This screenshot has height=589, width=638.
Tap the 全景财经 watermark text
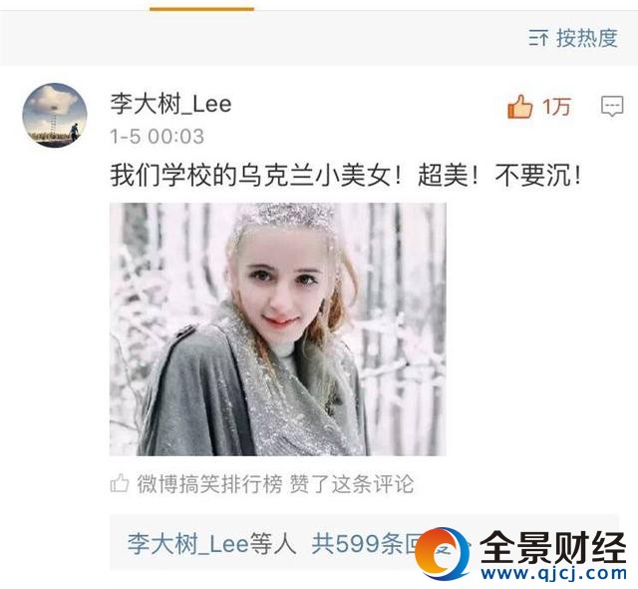(553, 547)
